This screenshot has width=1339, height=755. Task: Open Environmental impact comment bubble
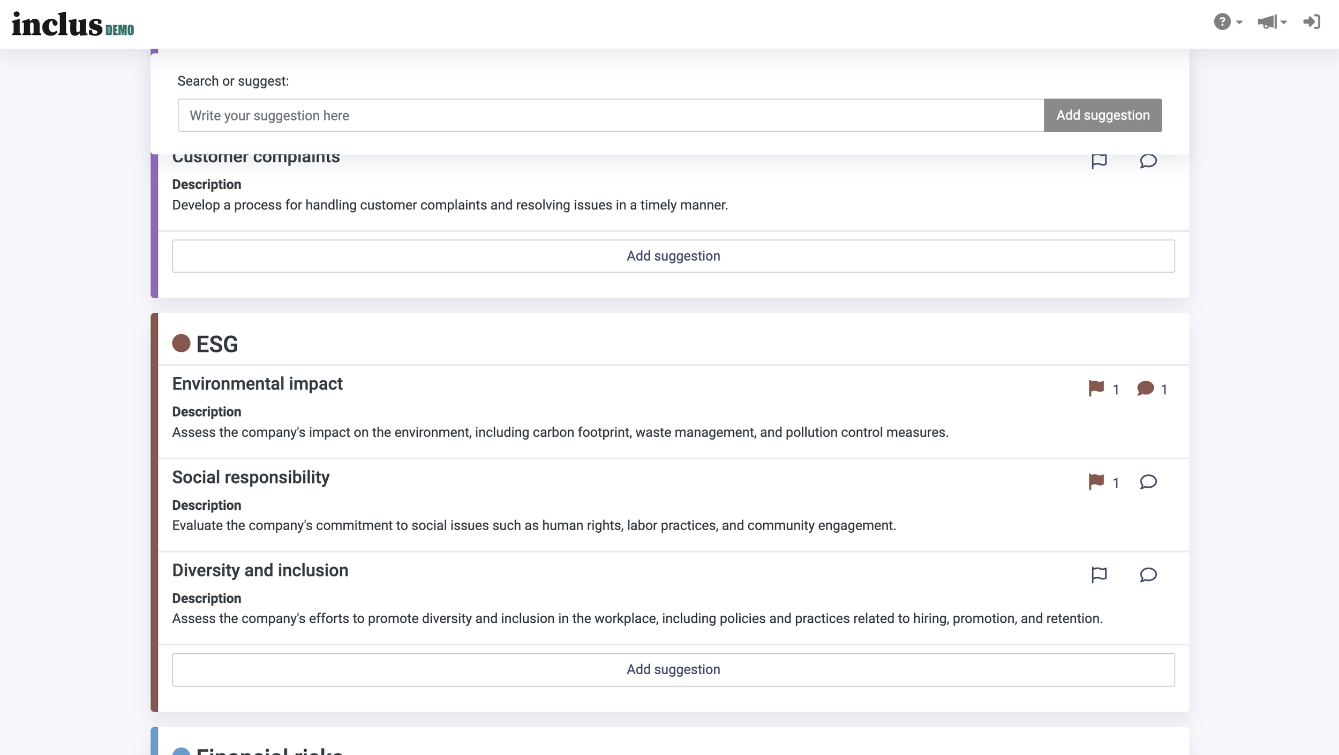pyautogui.click(x=1145, y=388)
